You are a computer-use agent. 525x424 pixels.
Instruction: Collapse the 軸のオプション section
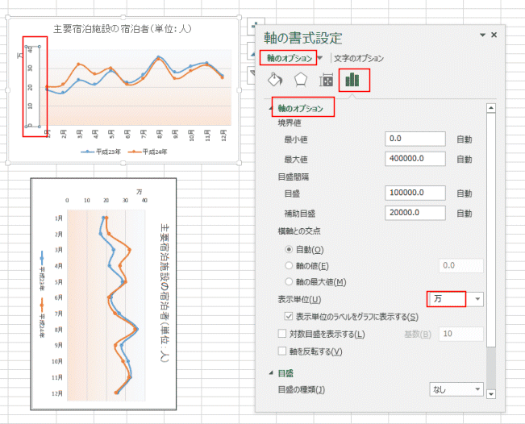coord(272,108)
